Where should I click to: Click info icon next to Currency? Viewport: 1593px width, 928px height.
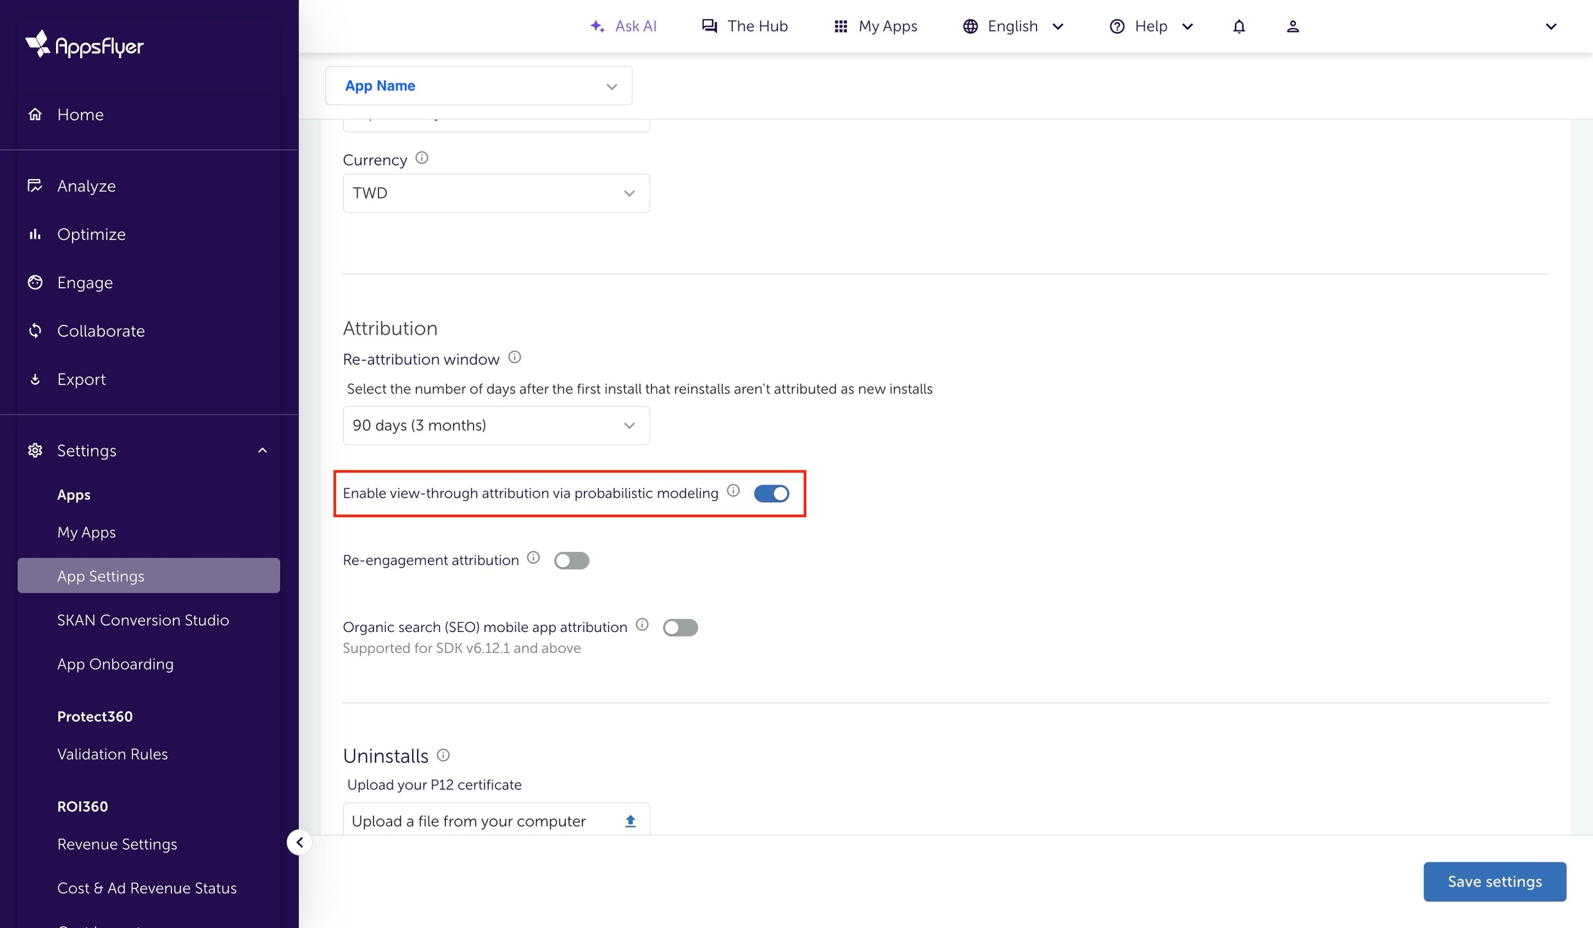[x=422, y=158]
